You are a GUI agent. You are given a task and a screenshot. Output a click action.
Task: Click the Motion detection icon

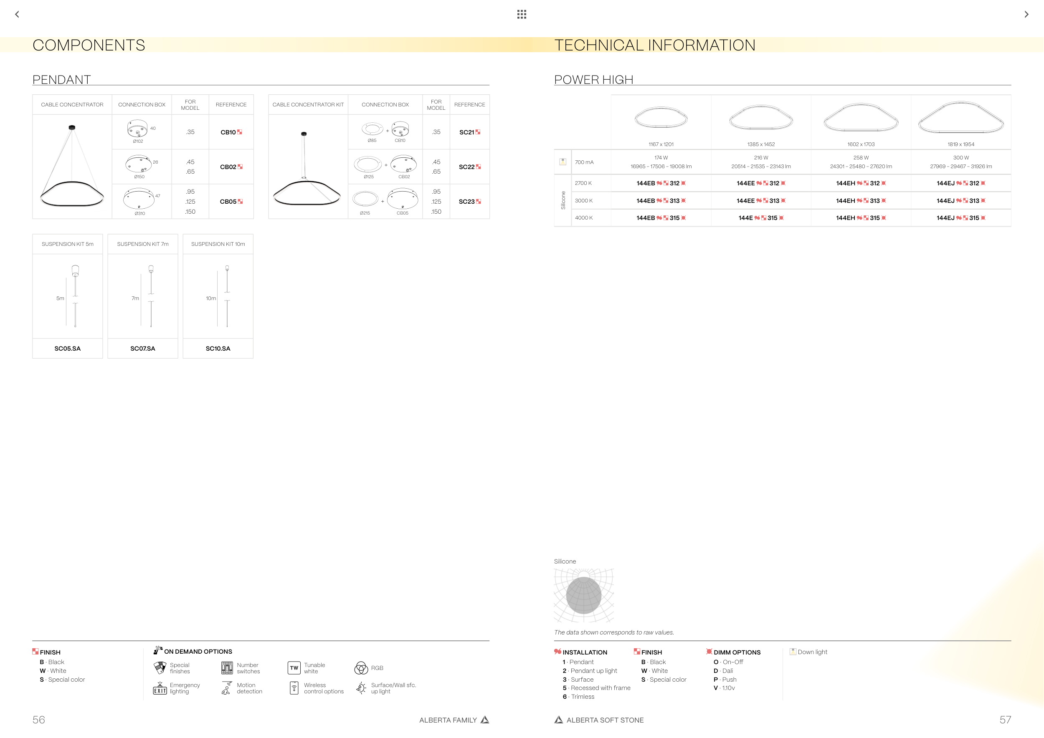coord(226,688)
